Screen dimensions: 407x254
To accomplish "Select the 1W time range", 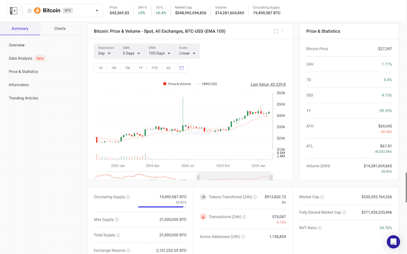I will [x=114, y=68].
